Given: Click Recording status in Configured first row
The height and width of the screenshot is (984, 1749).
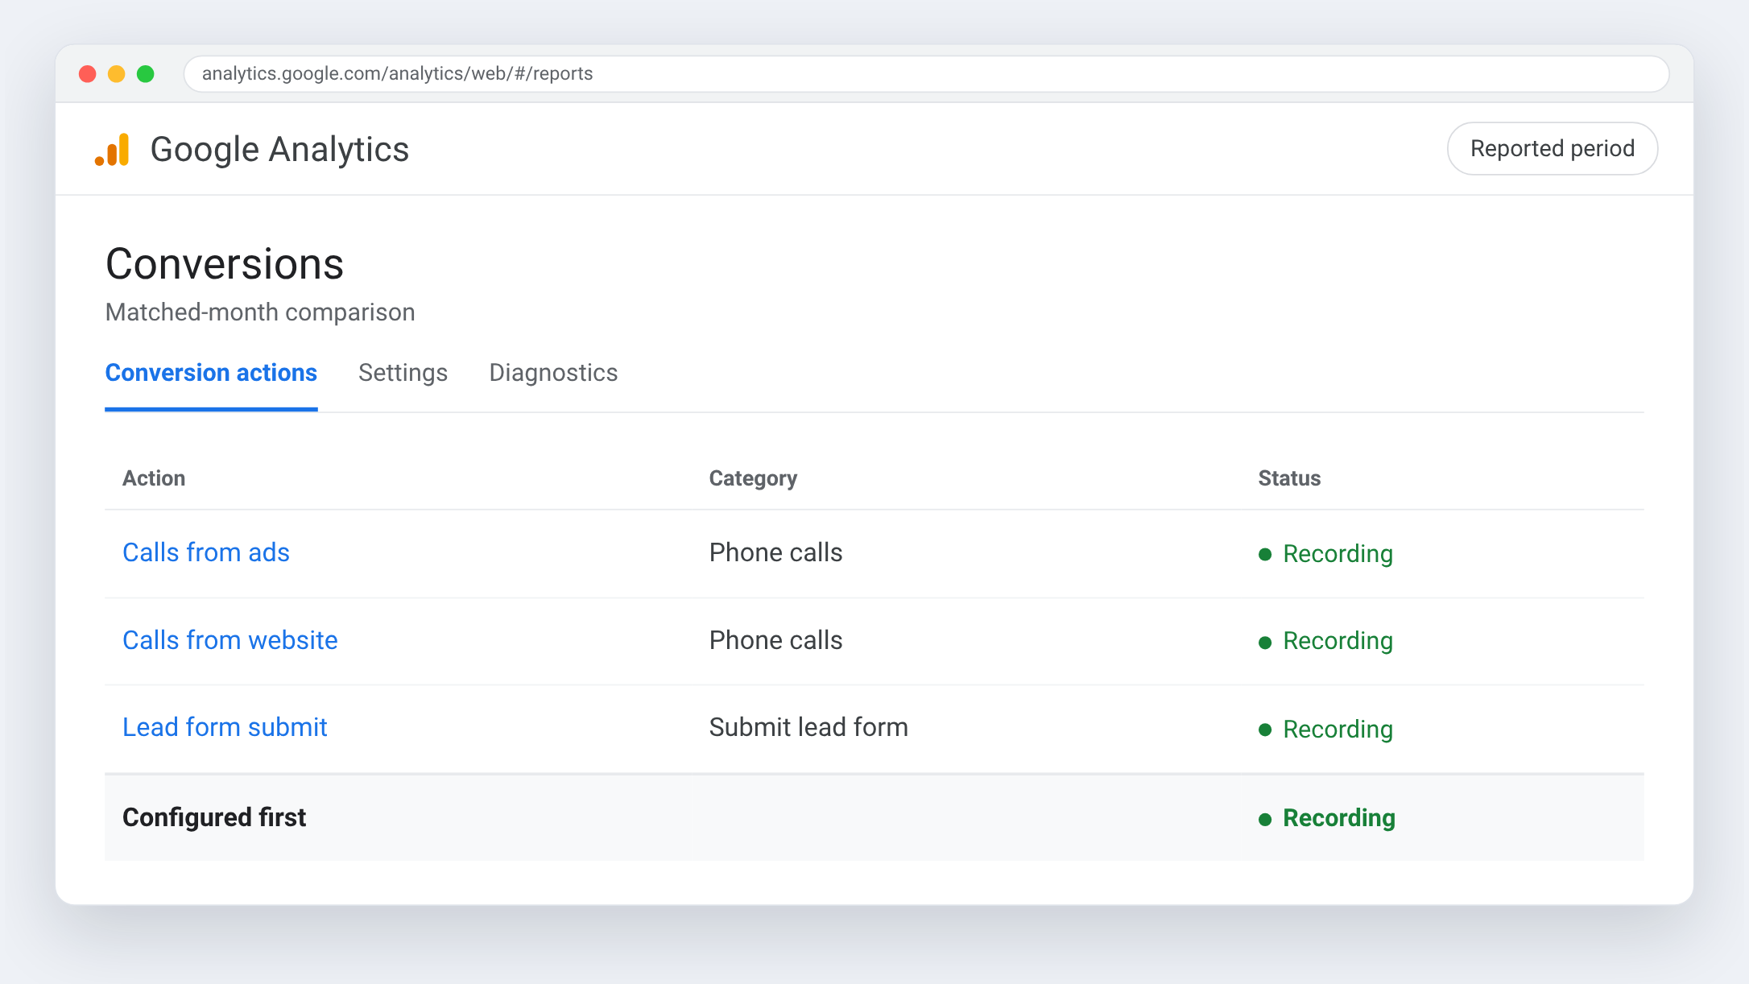Looking at the screenshot, I should (x=1326, y=818).
